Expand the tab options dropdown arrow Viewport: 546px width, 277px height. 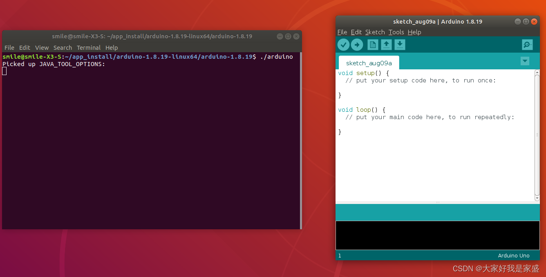(x=525, y=61)
